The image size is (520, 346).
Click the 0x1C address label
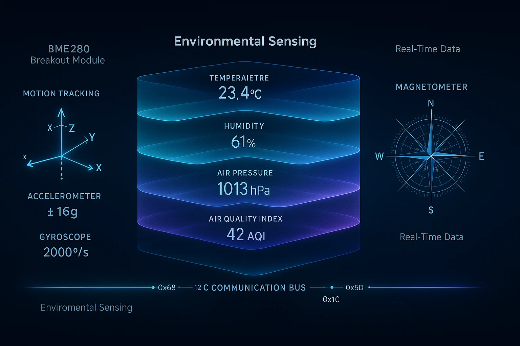tap(331, 299)
